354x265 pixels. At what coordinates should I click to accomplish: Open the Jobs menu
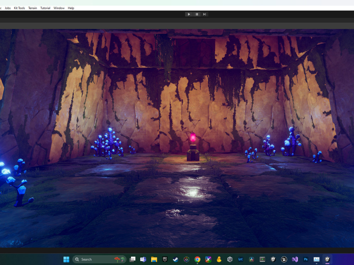click(x=8, y=8)
